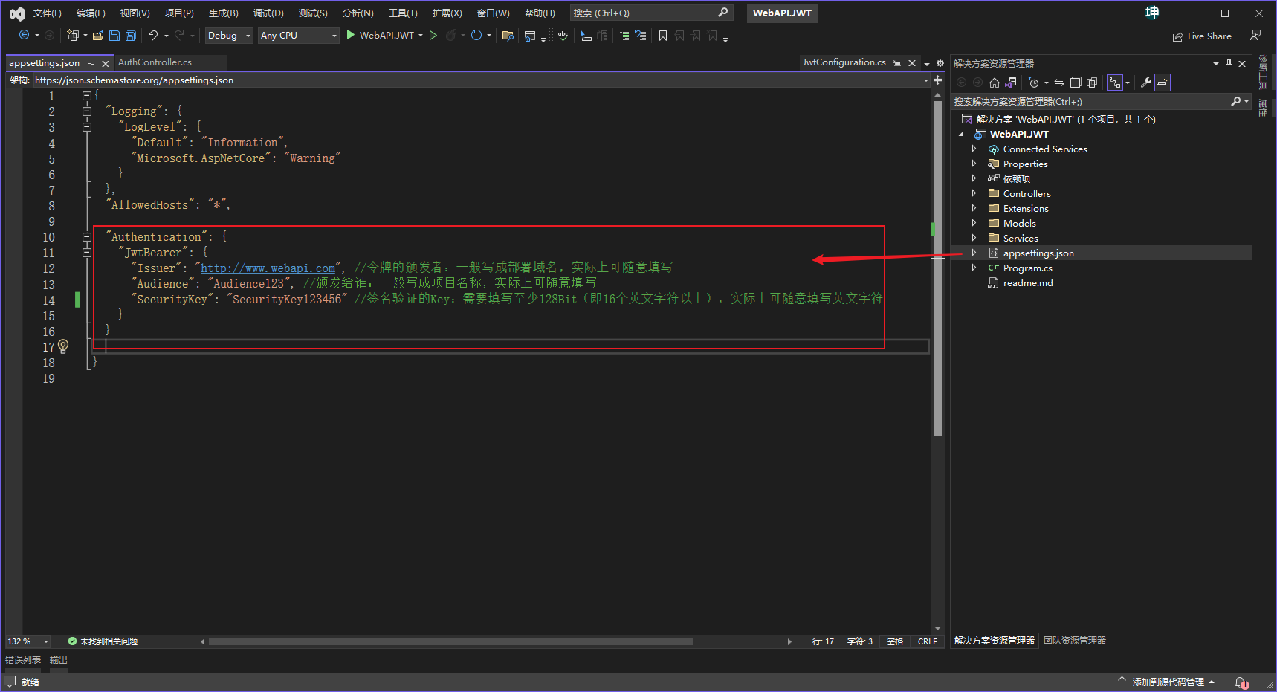Viewport: 1277px width, 692px height.
Task: Click the Undo icon in the toolbar
Action: (154, 35)
